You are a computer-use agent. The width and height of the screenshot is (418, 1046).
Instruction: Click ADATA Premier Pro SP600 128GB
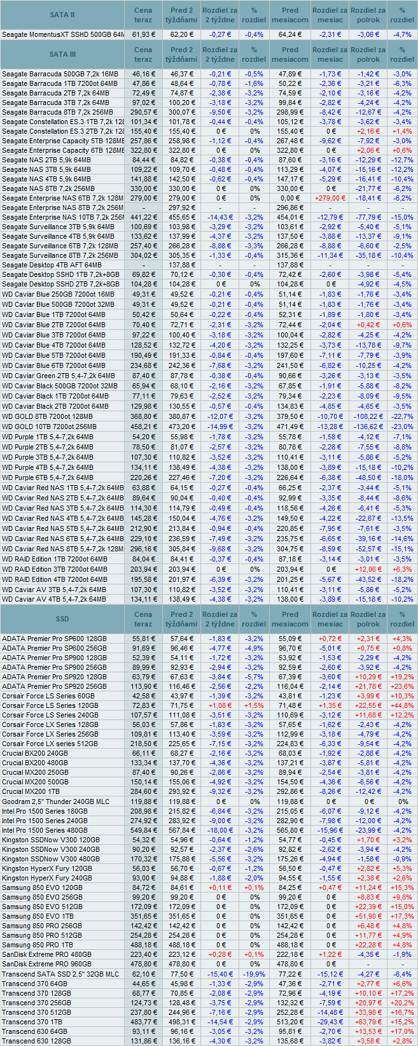(54, 639)
